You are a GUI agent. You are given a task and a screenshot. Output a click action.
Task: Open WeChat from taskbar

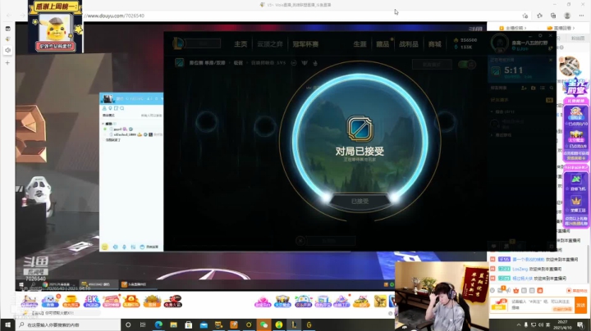(x=263, y=324)
